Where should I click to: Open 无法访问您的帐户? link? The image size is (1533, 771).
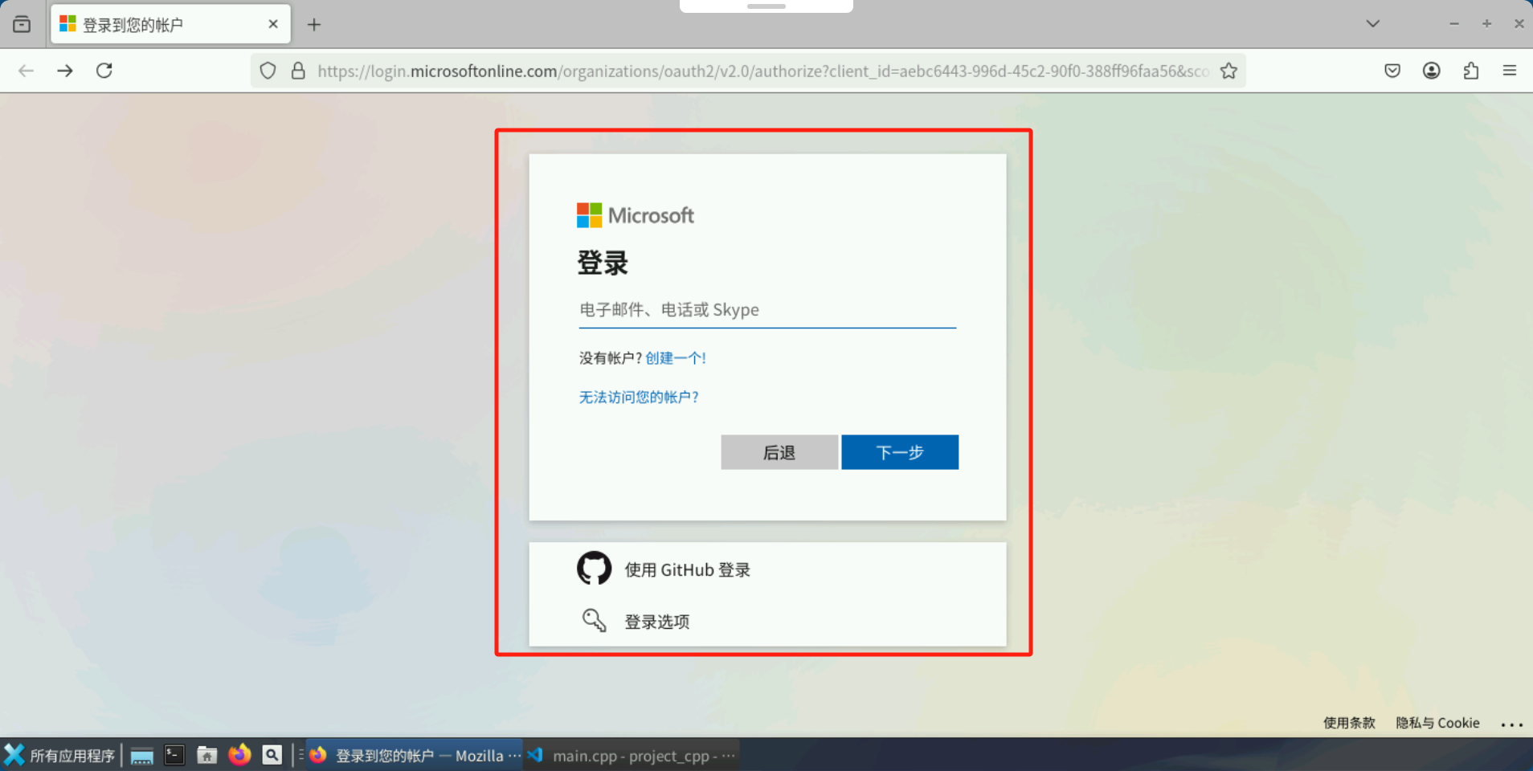coord(639,398)
